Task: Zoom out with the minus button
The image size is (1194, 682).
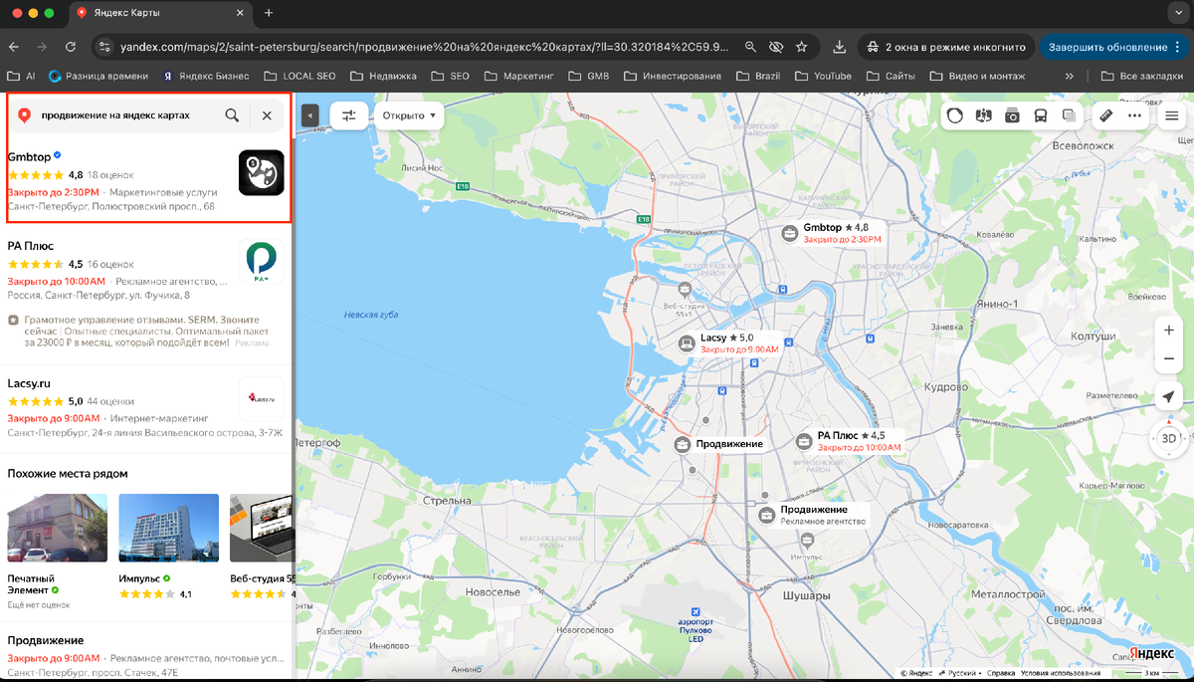Action: click(x=1169, y=358)
